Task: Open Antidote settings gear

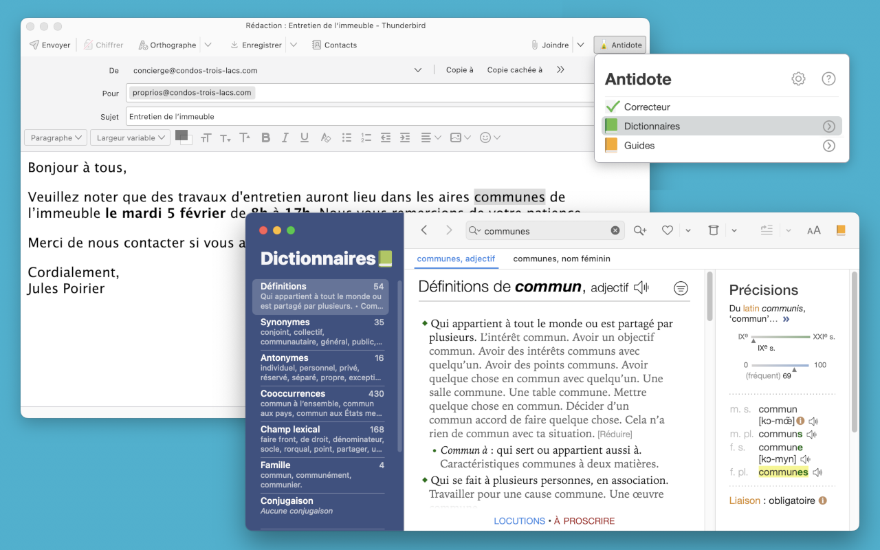Action: point(798,79)
